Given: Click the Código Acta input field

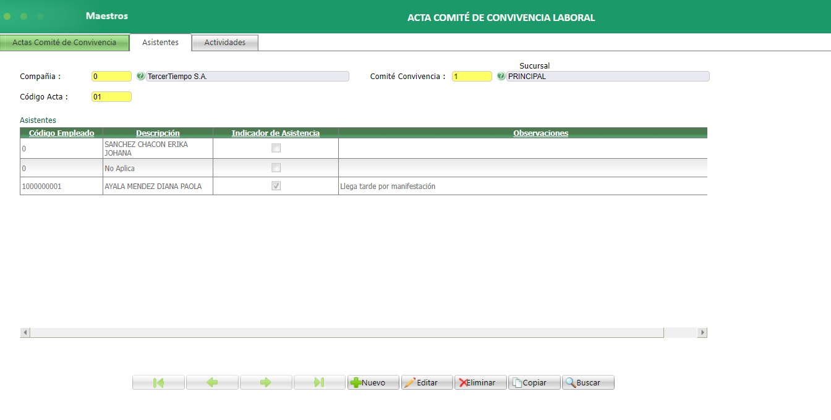Looking at the screenshot, I should point(111,96).
